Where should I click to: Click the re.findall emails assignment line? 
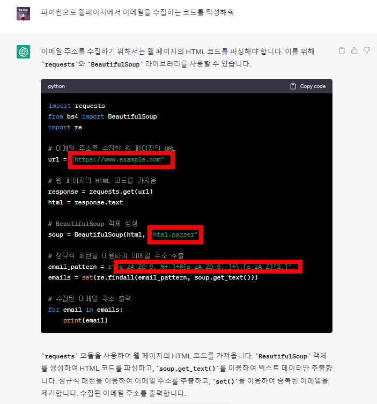tap(153, 277)
